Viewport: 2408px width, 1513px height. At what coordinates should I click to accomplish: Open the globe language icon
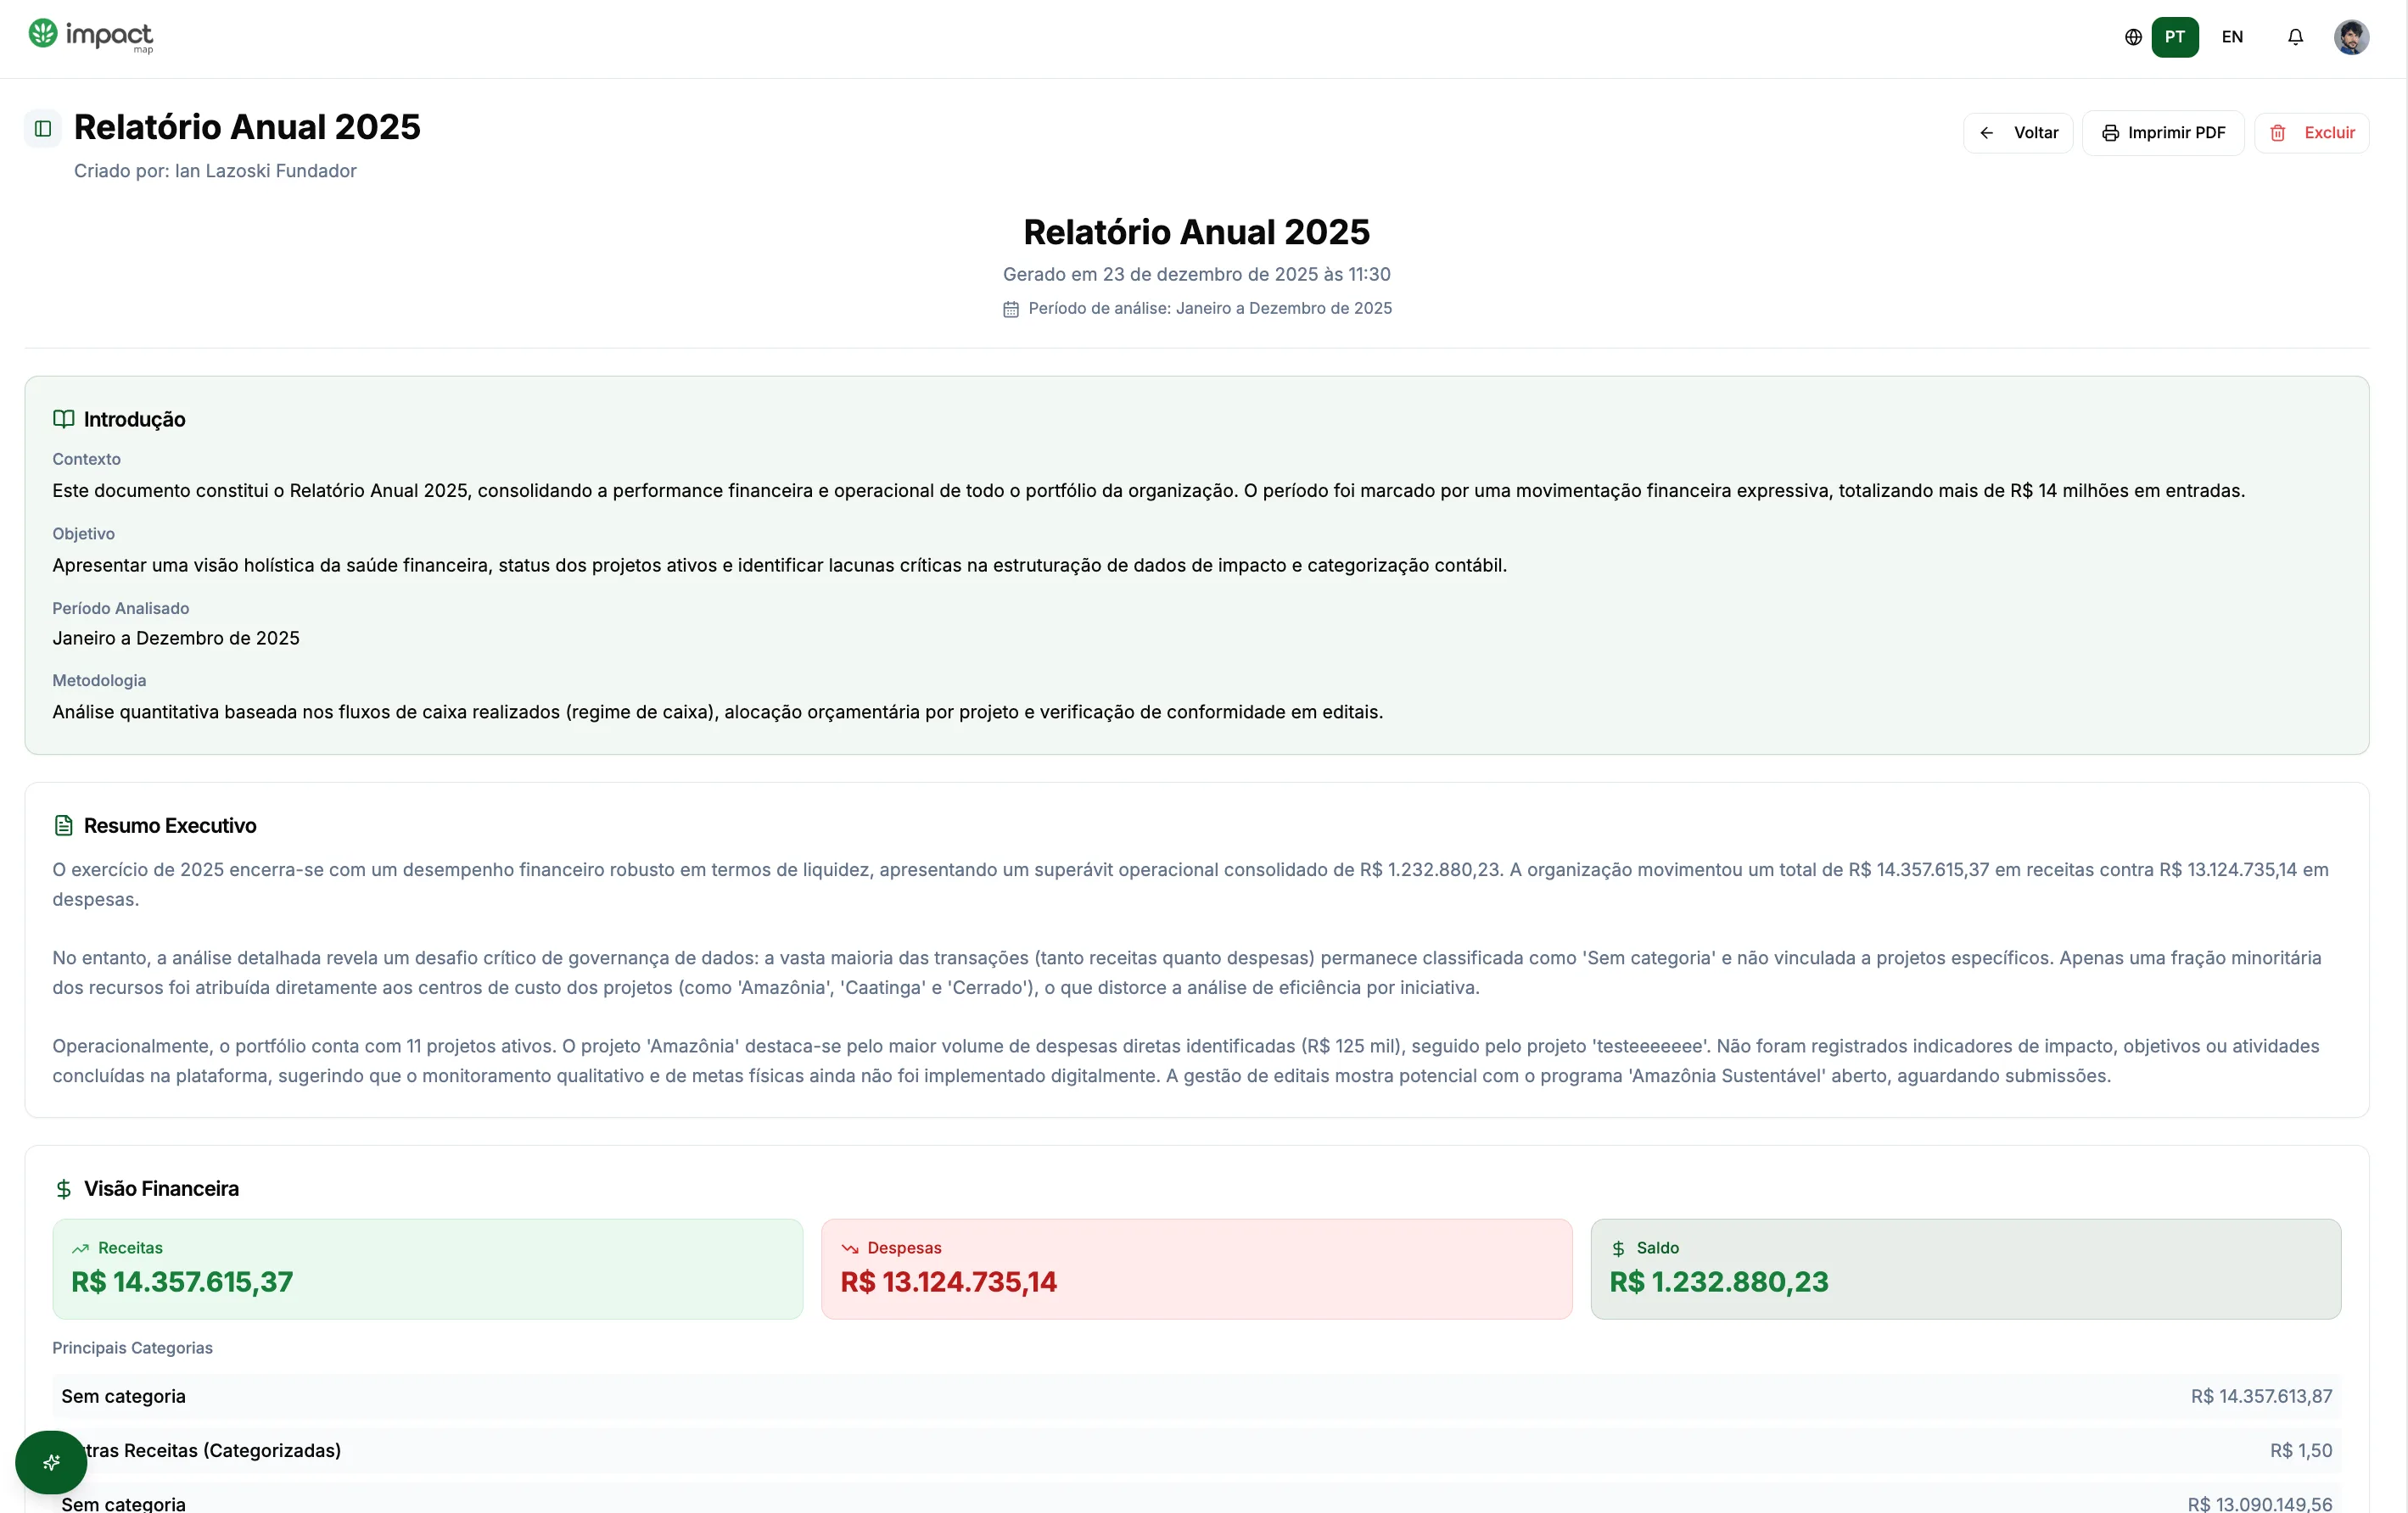[2133, 37]
